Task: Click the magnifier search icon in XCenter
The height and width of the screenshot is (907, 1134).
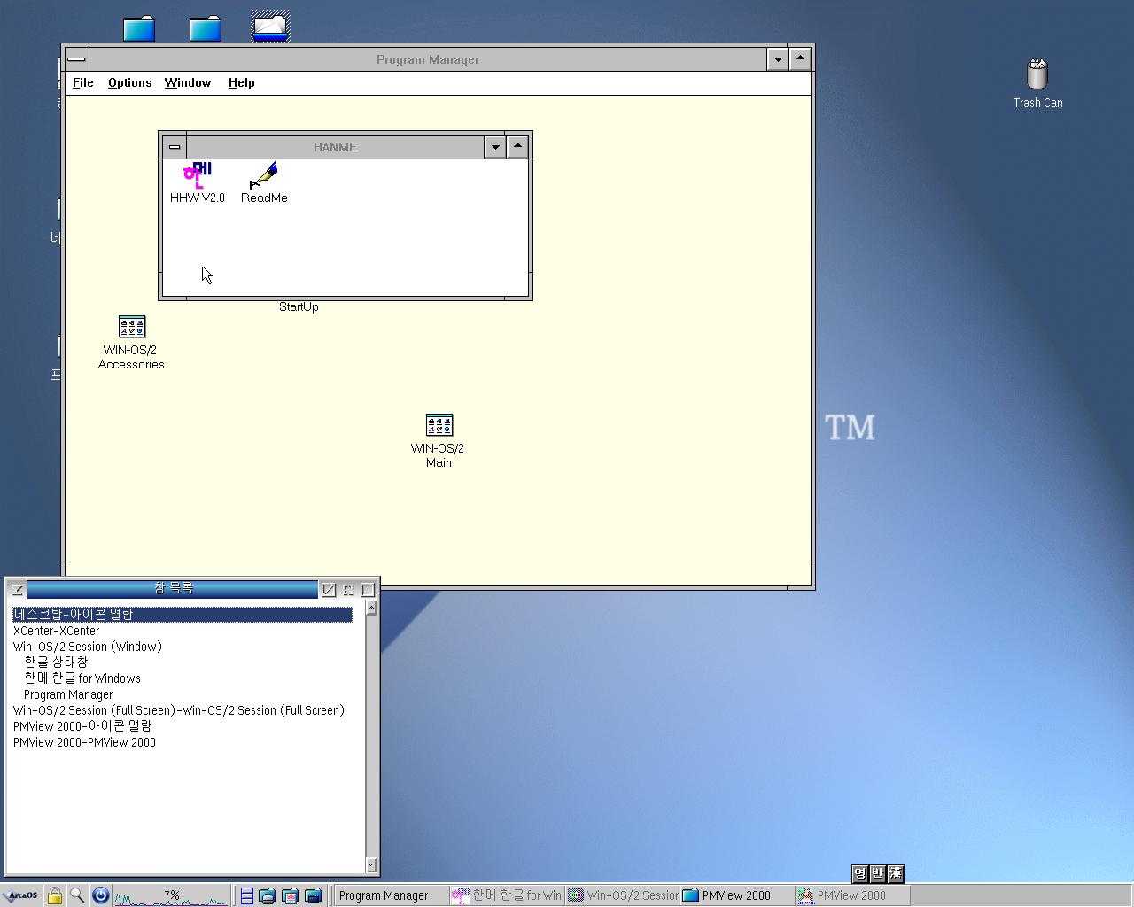Action: (x=77, y=895)
